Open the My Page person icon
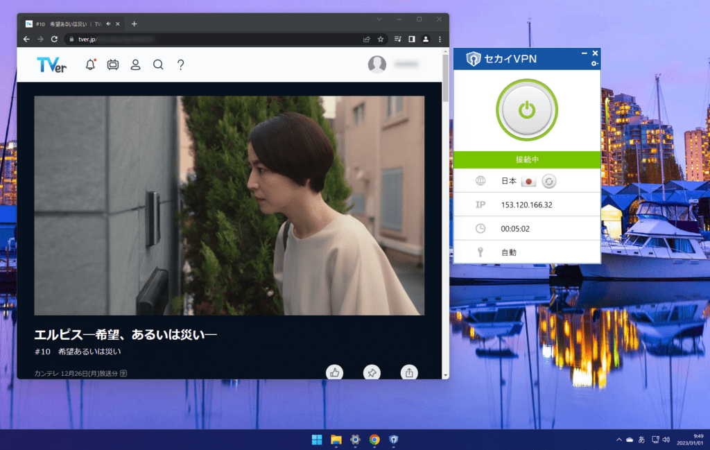The height and width of the screenshot is (450, 710). coord(135,64)
